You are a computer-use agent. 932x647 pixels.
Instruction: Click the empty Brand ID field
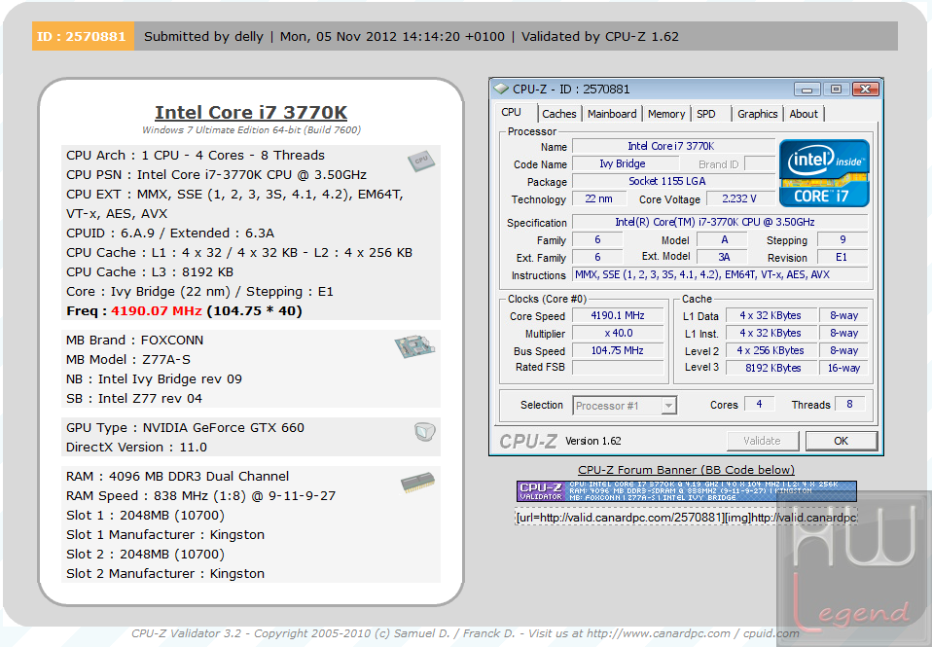click(x=760, y=163)
